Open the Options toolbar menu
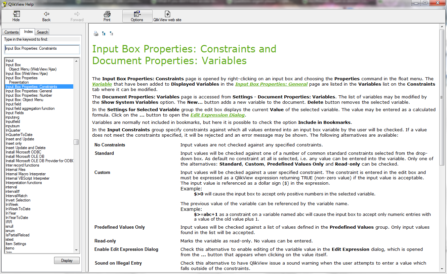 (x=137, y=16)
